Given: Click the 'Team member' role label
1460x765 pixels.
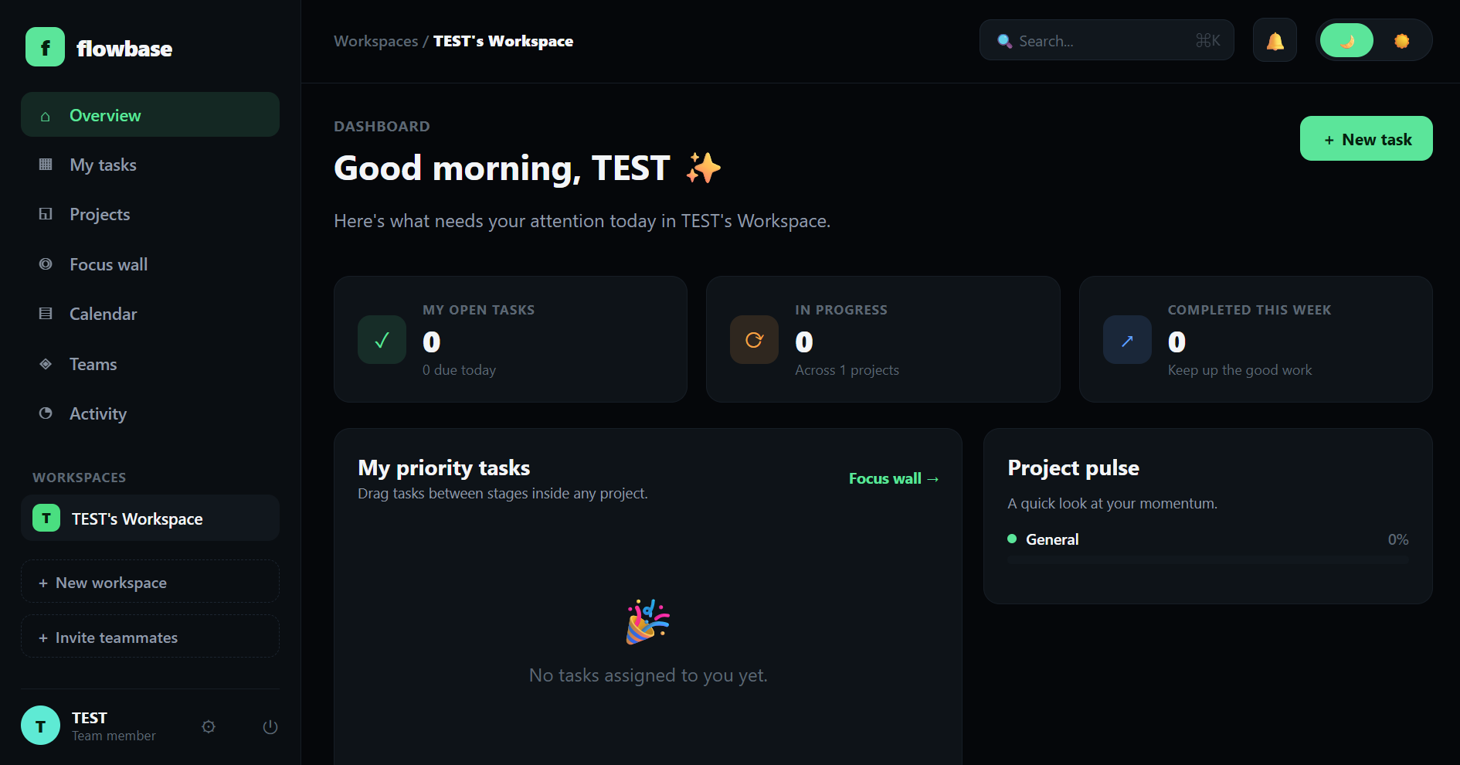Looking at the screenshot, I should pyautogui.click(x=114, y=736).
